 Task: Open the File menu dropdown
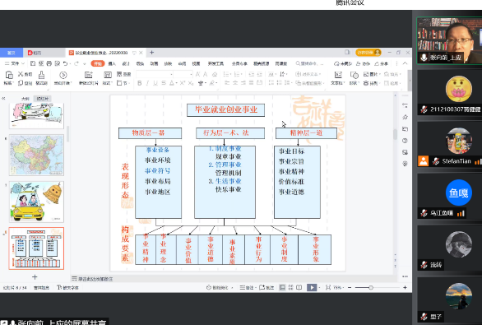click(x=15, y=63)
